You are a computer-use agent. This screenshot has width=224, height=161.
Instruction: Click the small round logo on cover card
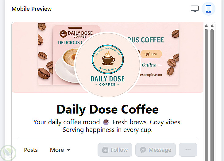click(x=64, y=33)
